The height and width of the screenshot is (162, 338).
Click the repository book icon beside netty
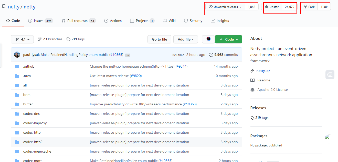coord(4,7)
